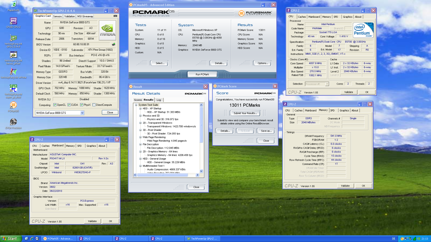Image resolution: width=431 pixels, height=242 pixels.
Task: Click Show Desktop quick launch icon
Action: pos(26,239)
